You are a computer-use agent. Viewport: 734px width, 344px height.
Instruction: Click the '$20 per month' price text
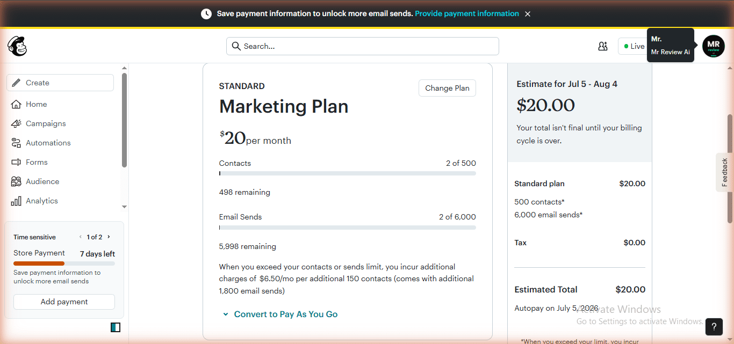click(x=255, y=138)
